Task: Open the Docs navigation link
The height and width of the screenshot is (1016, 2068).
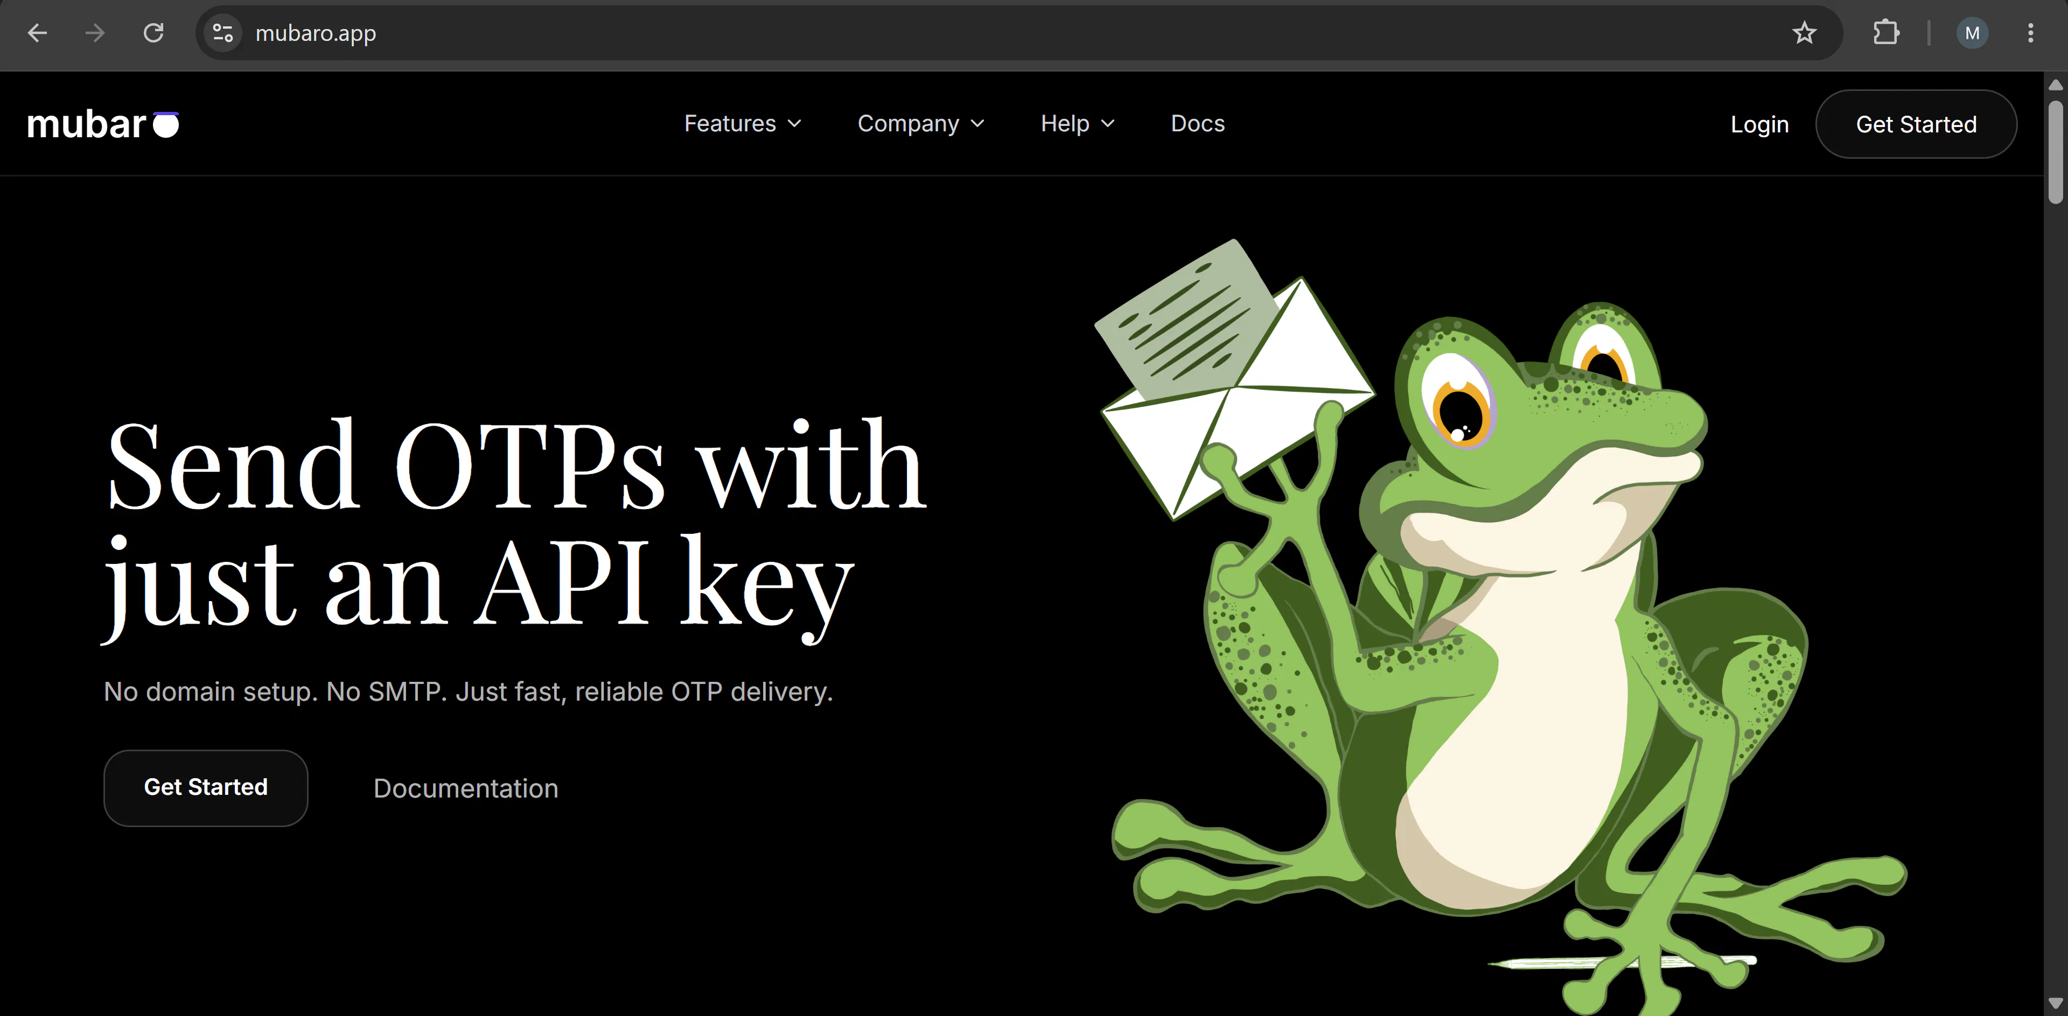Action: [1197, 123]
